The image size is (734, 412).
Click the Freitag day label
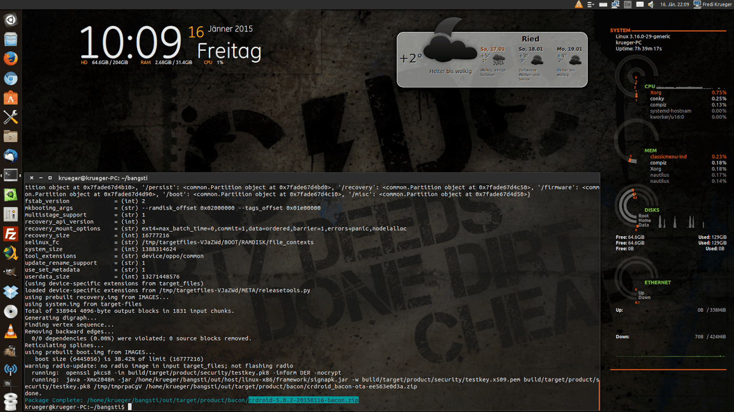coord(229,51)
